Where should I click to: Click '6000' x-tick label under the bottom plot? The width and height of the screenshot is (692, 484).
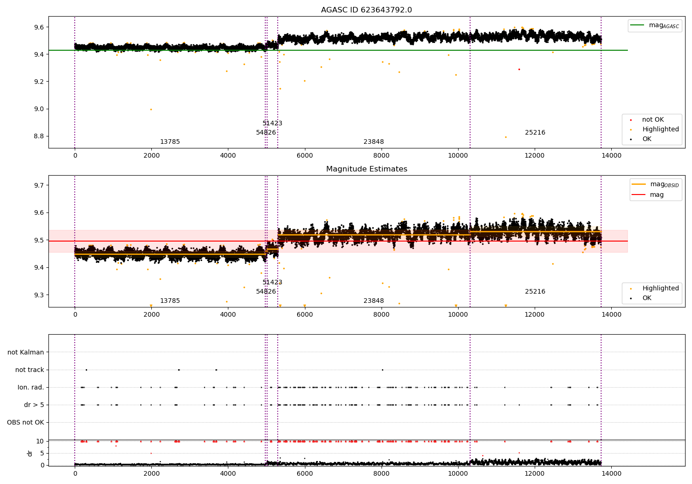304,473
